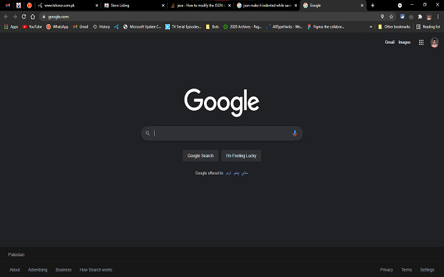
Task: Open the Gmail link on Google page
Action: click(389, 42)
